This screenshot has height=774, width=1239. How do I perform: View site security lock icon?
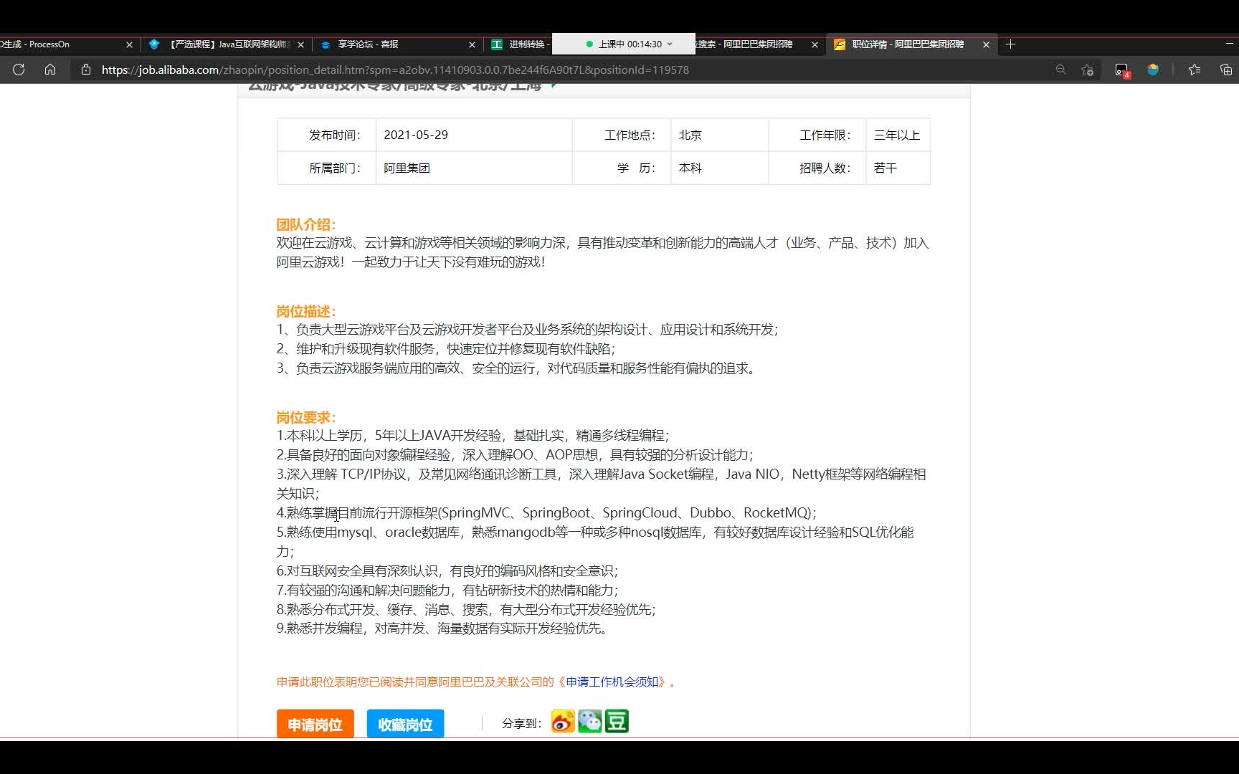86,70
